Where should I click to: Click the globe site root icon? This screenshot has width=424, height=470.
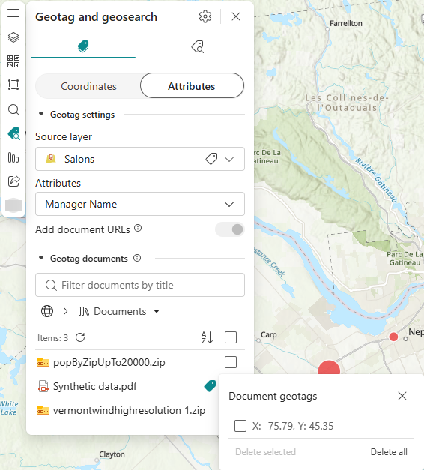[x=47, y=311]
